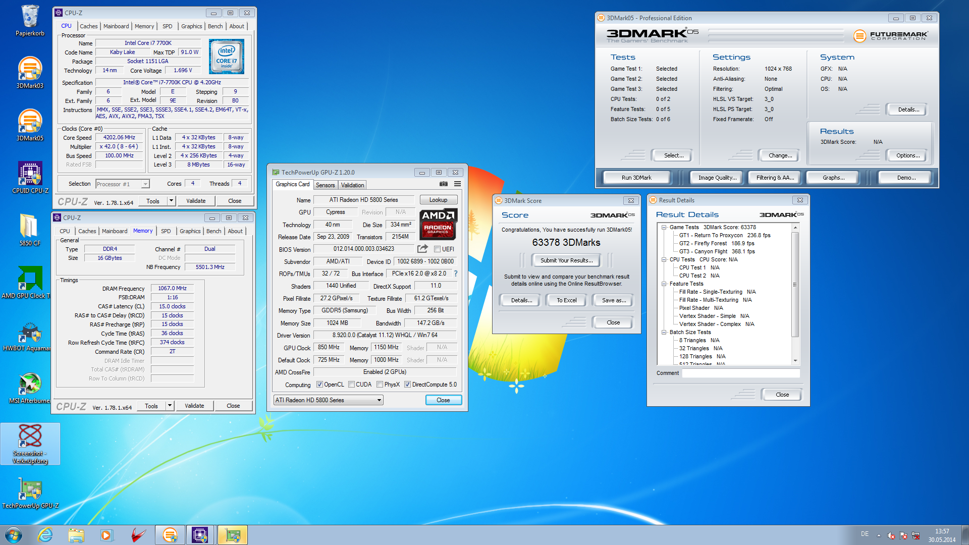Image resolution: width=969 pixels, height=545 pixels.
Task: Switch to GPU-Z via its taskbar button
Action: click(x=232, y=535)
